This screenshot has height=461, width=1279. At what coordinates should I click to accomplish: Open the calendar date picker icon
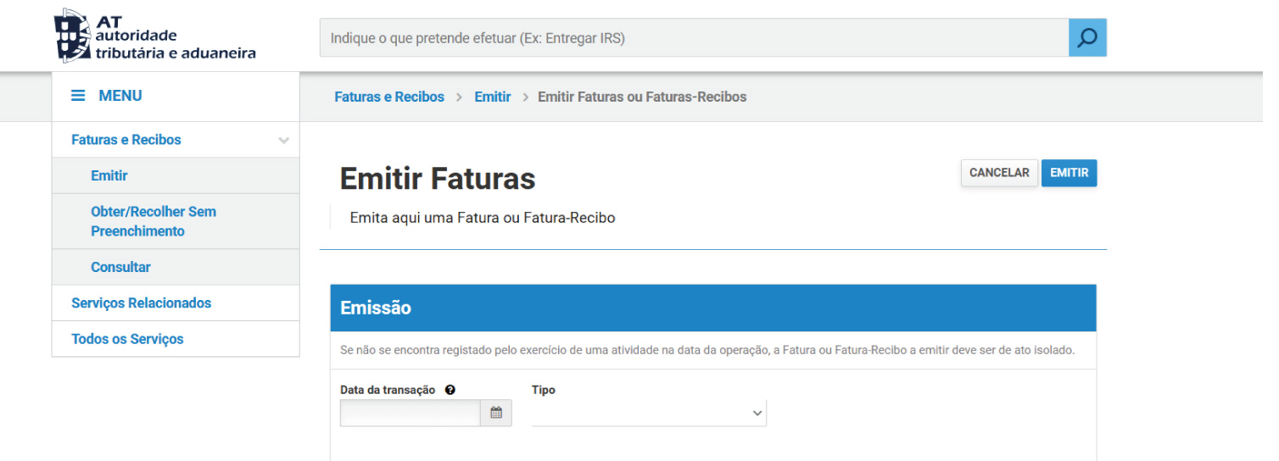496,414
